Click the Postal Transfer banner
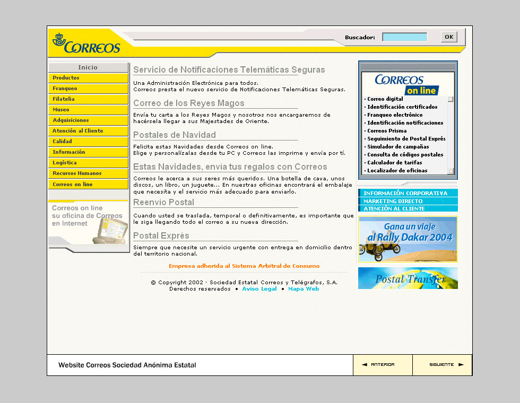 (x=408, y=278)
